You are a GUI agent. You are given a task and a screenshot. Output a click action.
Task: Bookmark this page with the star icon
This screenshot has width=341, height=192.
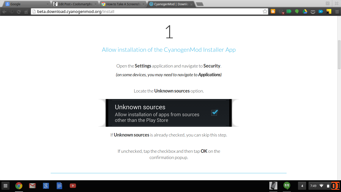pyautogui.click(x=265, y=11)
